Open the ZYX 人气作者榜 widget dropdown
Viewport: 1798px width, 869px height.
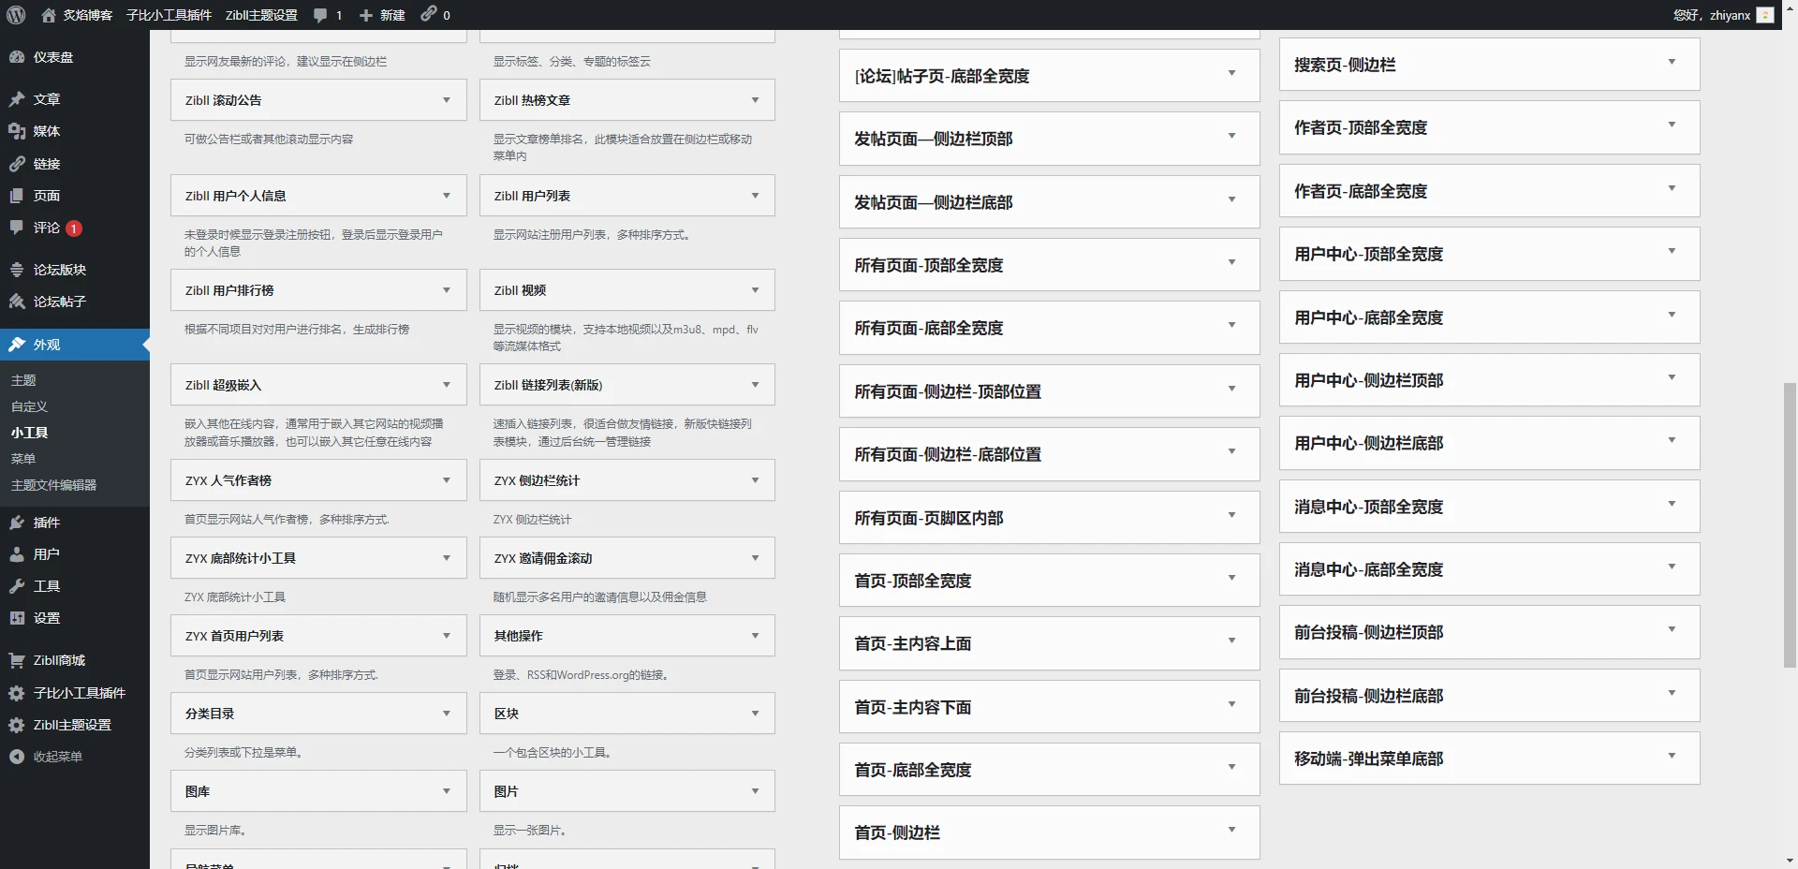pyautogui.click(x=446, y=480)
